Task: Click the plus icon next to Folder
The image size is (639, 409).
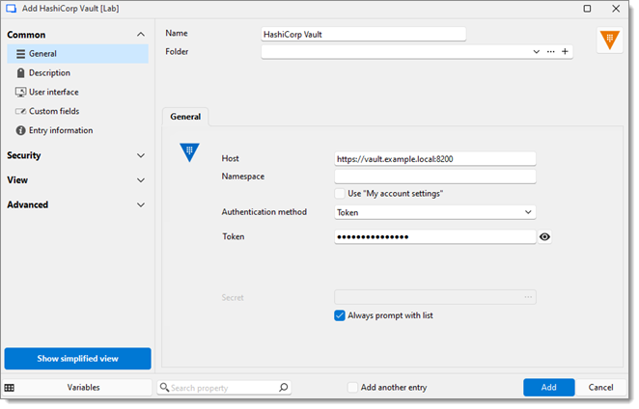Action: (565, 51)
